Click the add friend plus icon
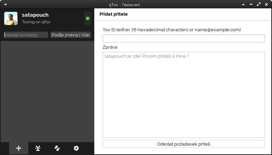The width and height of the screenshot is (272, 155). click(x=19, y=148)
